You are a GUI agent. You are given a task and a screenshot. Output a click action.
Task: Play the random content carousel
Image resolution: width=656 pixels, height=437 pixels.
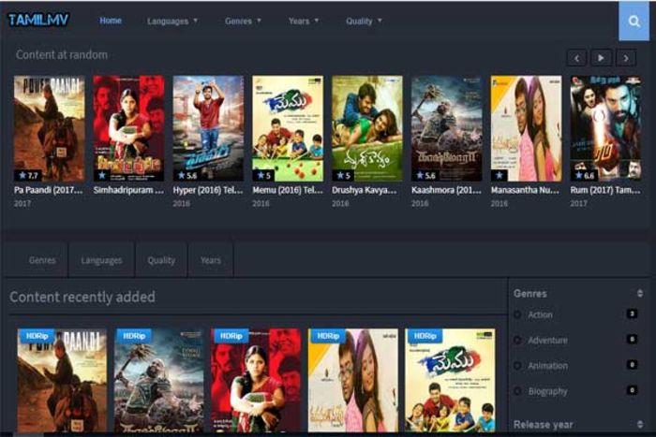(601, 58)
